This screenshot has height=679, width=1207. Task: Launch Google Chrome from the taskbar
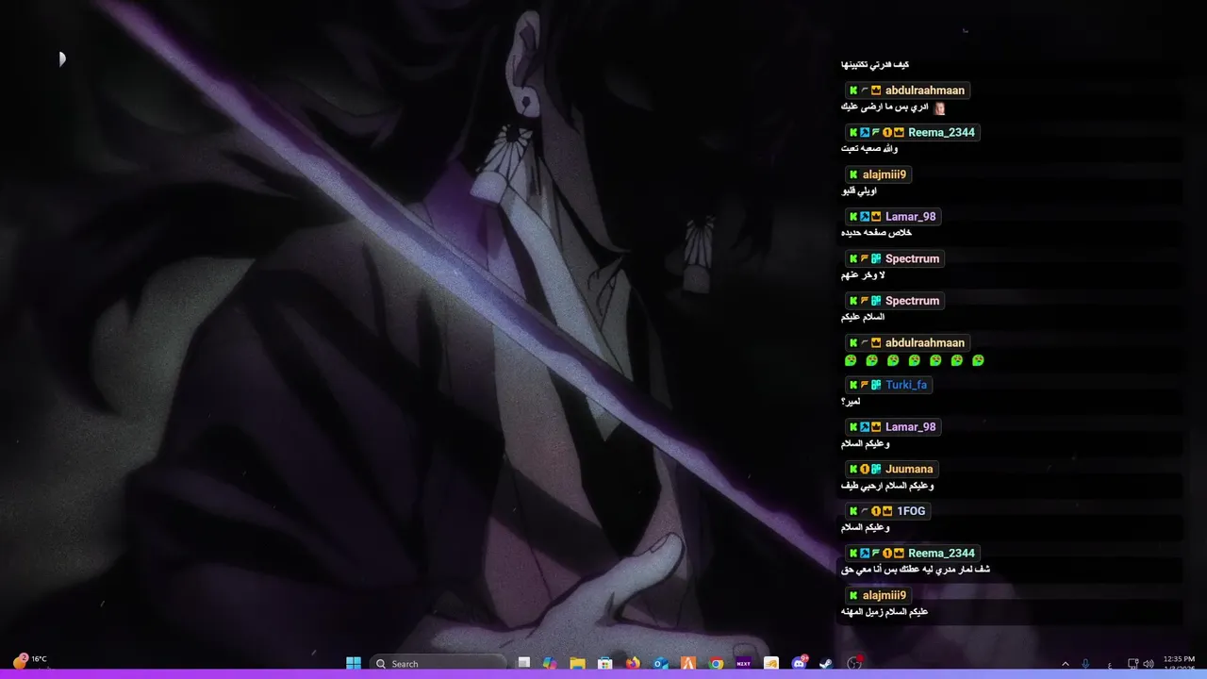point(717,663)
